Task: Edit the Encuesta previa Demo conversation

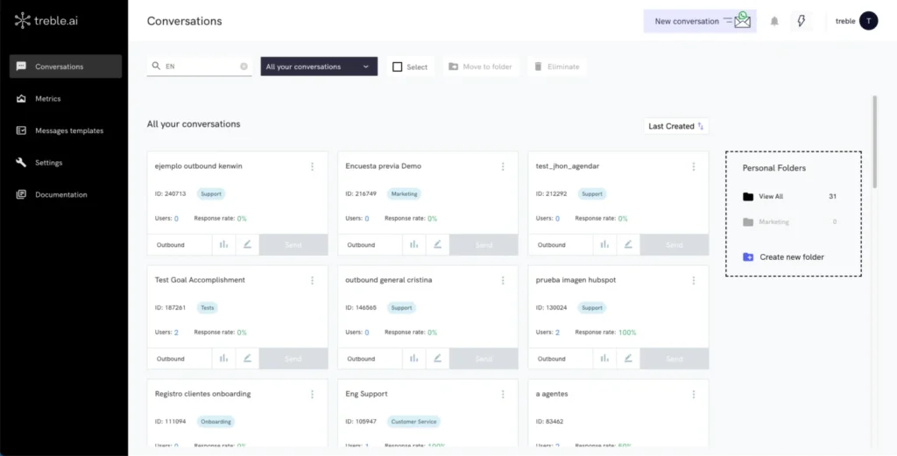Action: click(438, 245)
